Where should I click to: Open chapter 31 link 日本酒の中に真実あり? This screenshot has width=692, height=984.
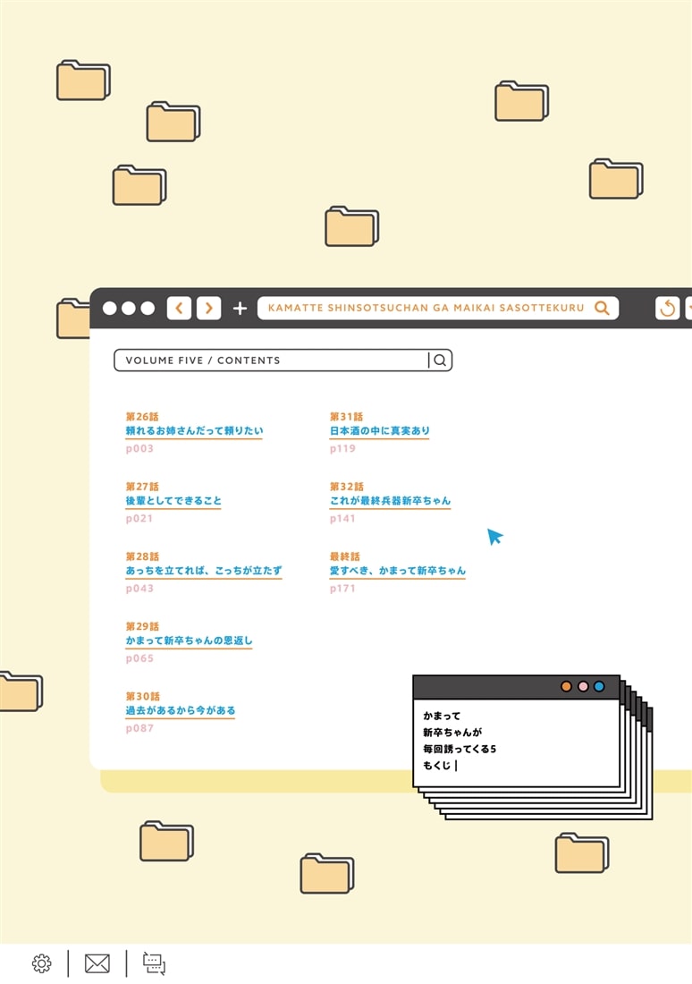379,431
